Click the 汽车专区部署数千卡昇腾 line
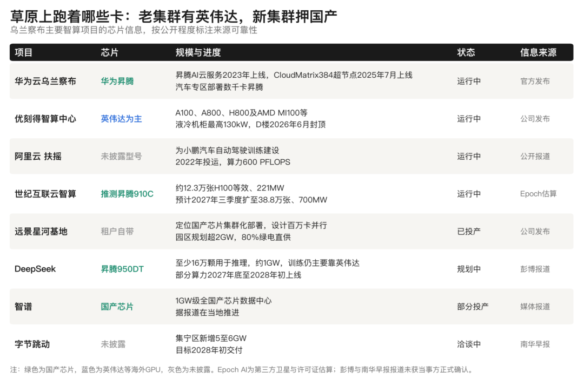Image resolution: width=584 pixels, height=379 pixels. [220, 87]
